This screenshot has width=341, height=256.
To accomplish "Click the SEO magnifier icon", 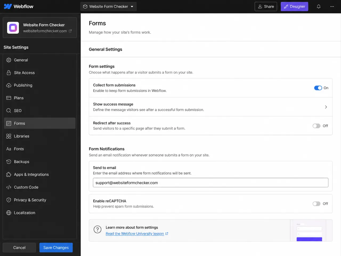I will 9,111.
